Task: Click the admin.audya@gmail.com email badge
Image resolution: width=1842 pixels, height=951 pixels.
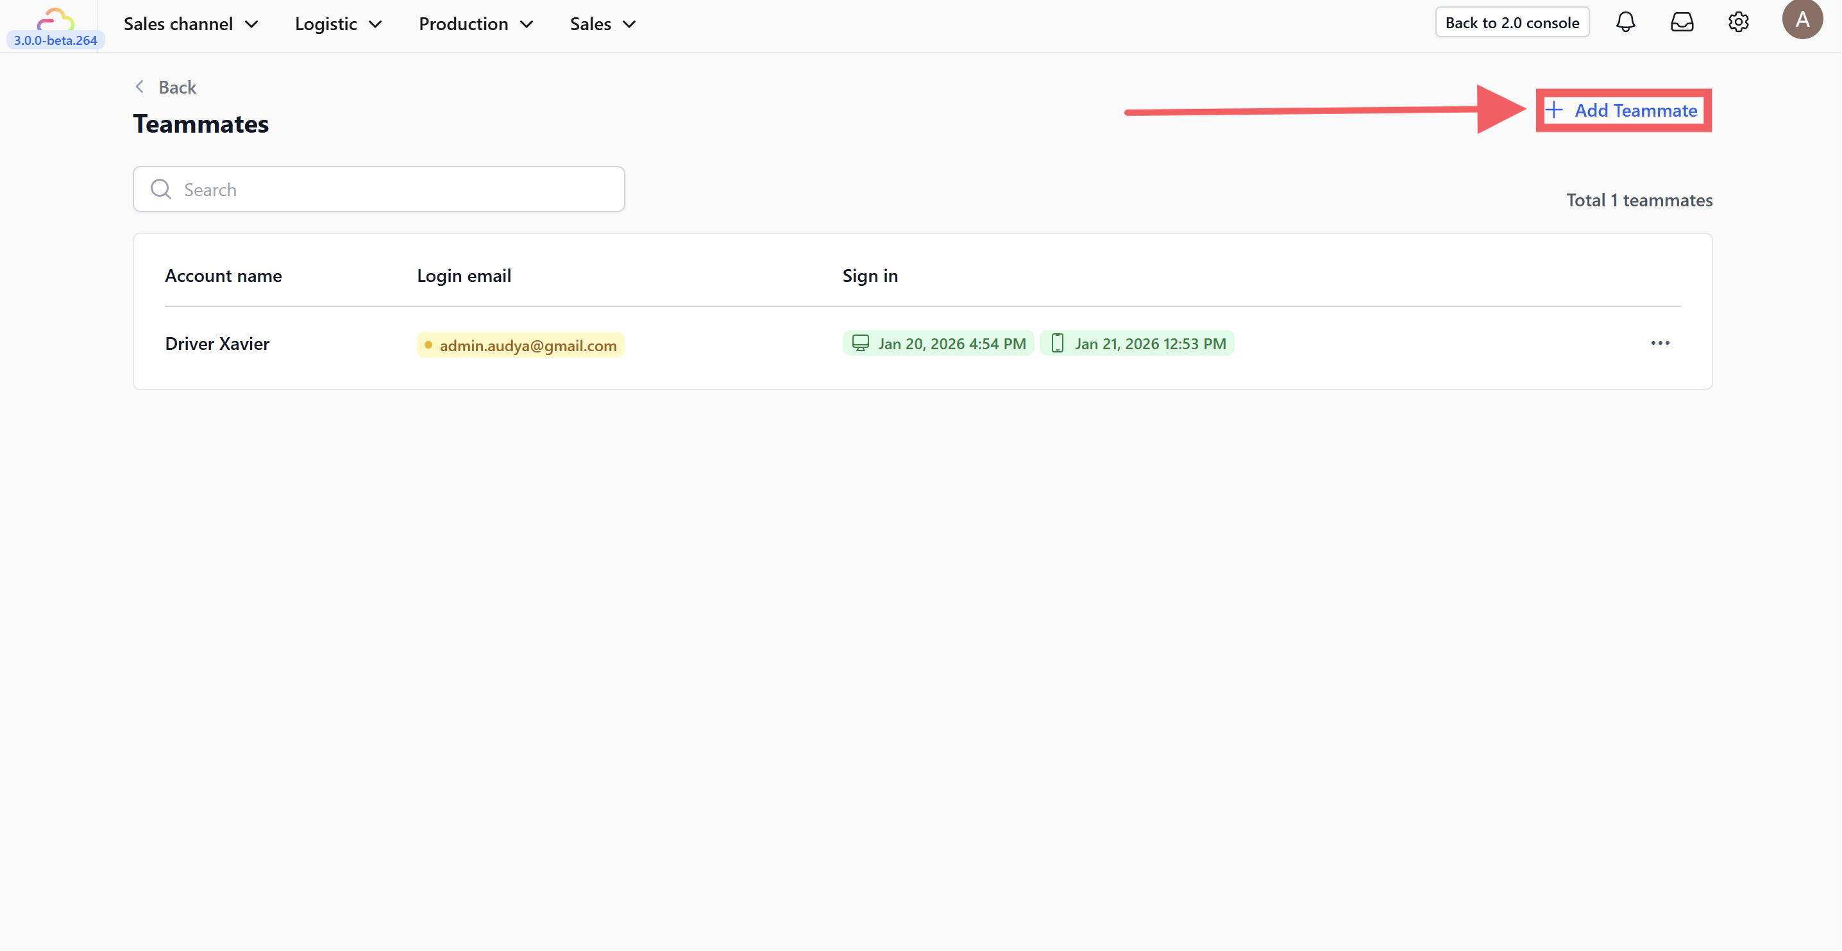Action: [x=521, y=345]
